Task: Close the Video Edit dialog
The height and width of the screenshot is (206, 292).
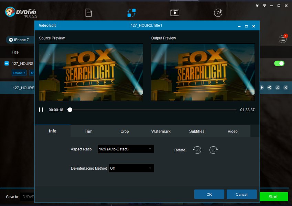Action: coord(253,26)
